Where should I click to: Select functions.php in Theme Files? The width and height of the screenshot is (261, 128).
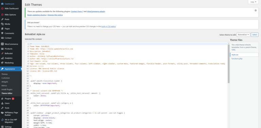(237, 59)
